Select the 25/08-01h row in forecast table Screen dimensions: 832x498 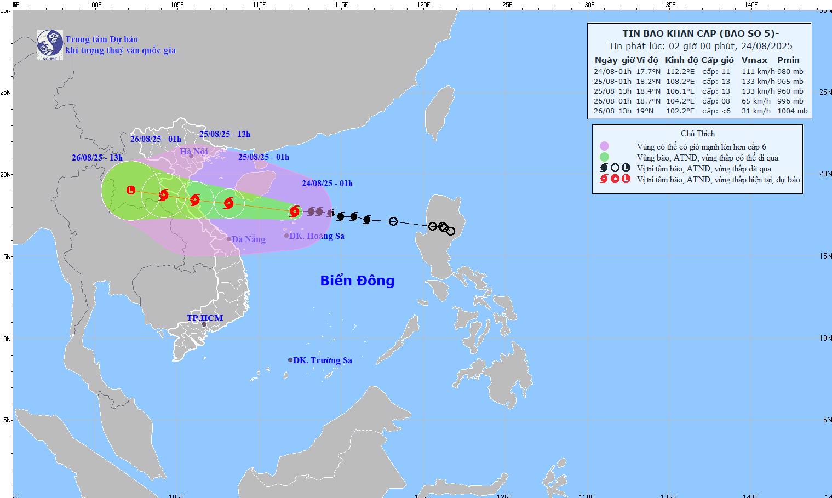coord(698,81)
